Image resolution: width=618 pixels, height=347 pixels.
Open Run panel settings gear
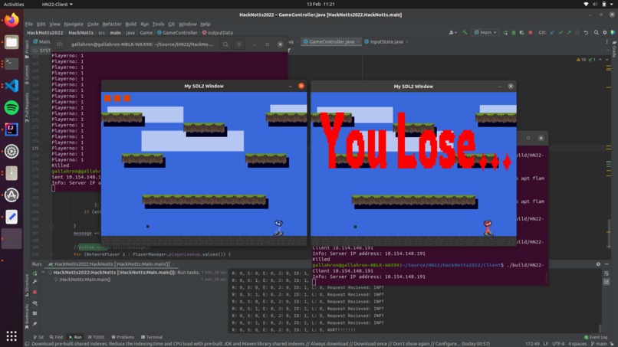(598, 264)
